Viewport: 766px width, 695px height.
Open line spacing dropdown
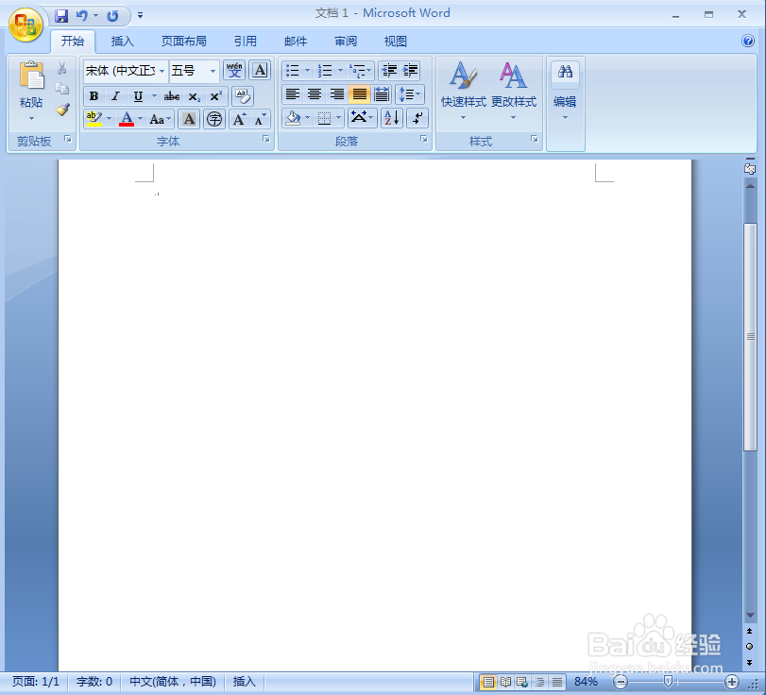click(x=409, y=94)
